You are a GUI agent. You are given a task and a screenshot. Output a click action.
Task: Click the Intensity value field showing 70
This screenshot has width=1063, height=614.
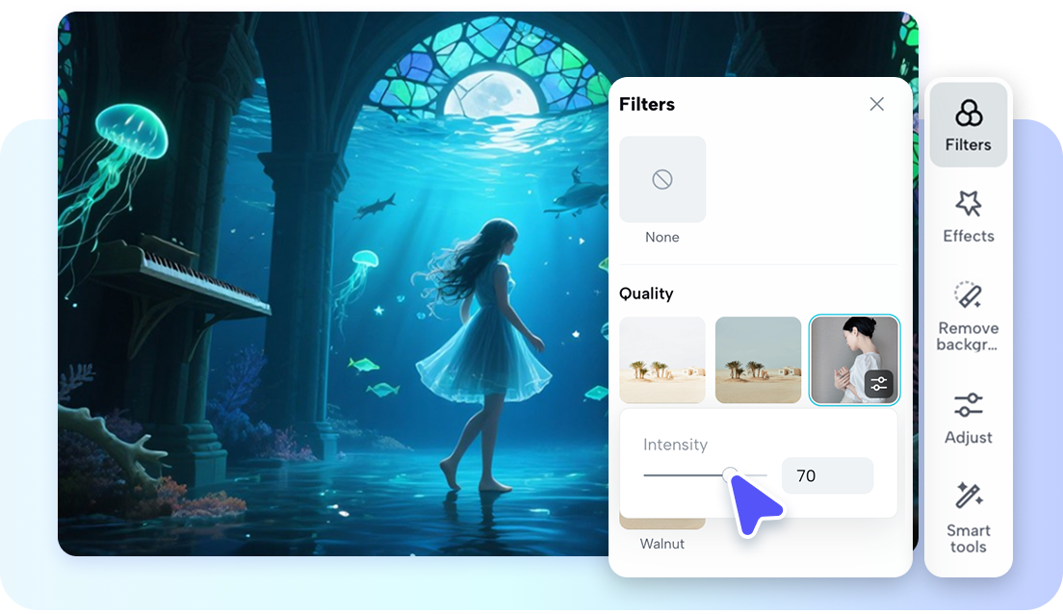(827, 475)
